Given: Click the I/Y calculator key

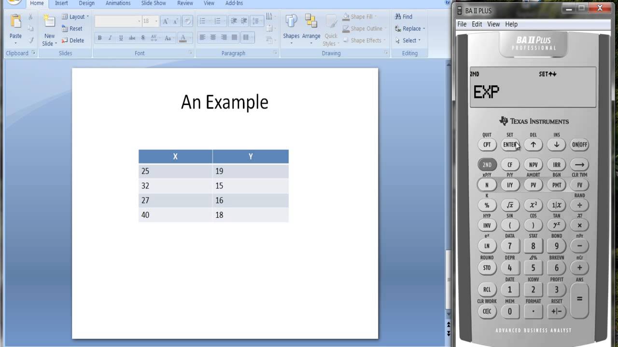Looking at the screenshot, I should 510,185.
